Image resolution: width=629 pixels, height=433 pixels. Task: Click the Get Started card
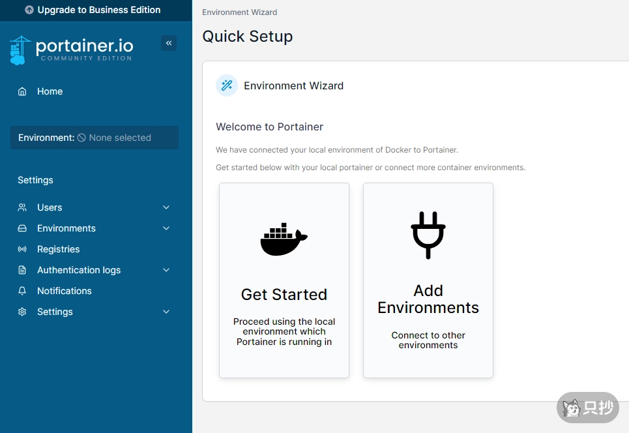[284, 280]
